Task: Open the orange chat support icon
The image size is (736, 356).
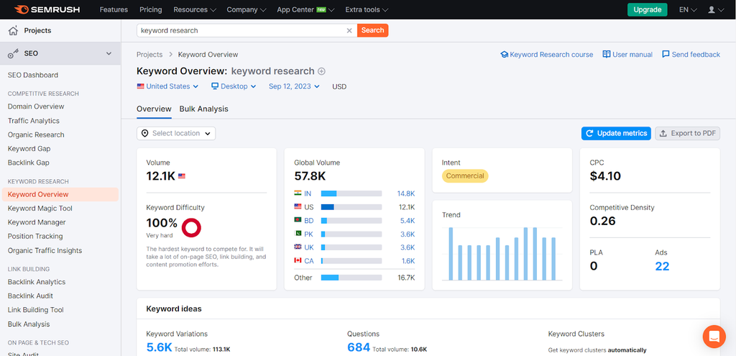Action: 714,336
